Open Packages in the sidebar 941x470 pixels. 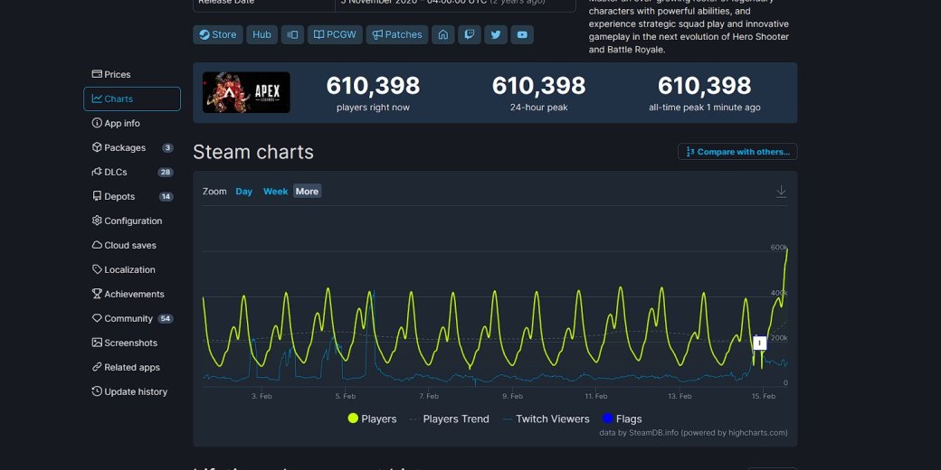[x=132, y=147]
